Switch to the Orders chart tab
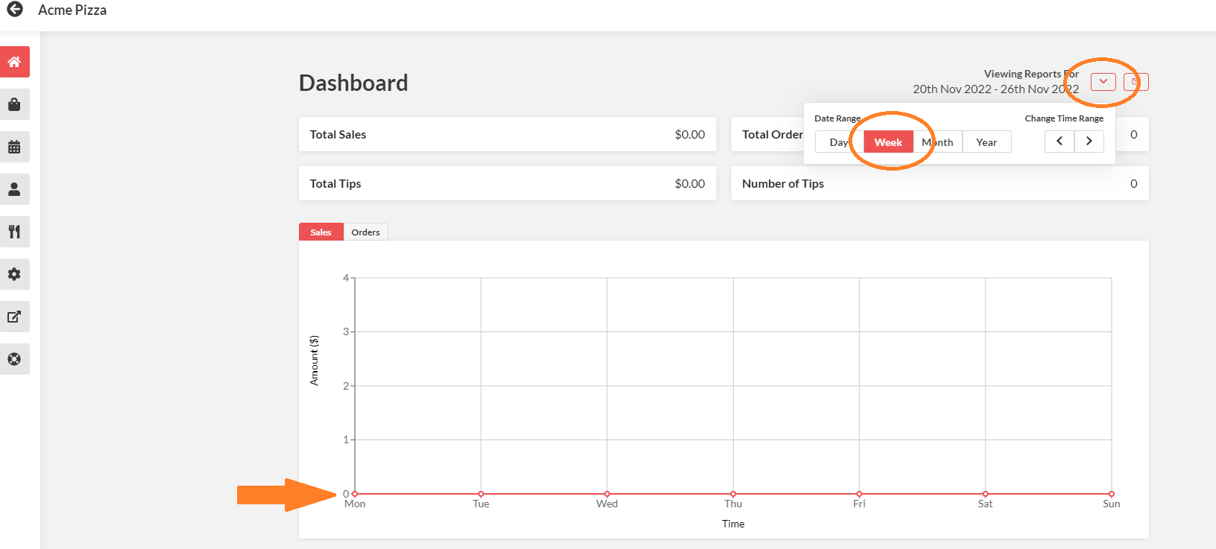The height and width of the screenshot is (549, 1216). click(365, 232)
